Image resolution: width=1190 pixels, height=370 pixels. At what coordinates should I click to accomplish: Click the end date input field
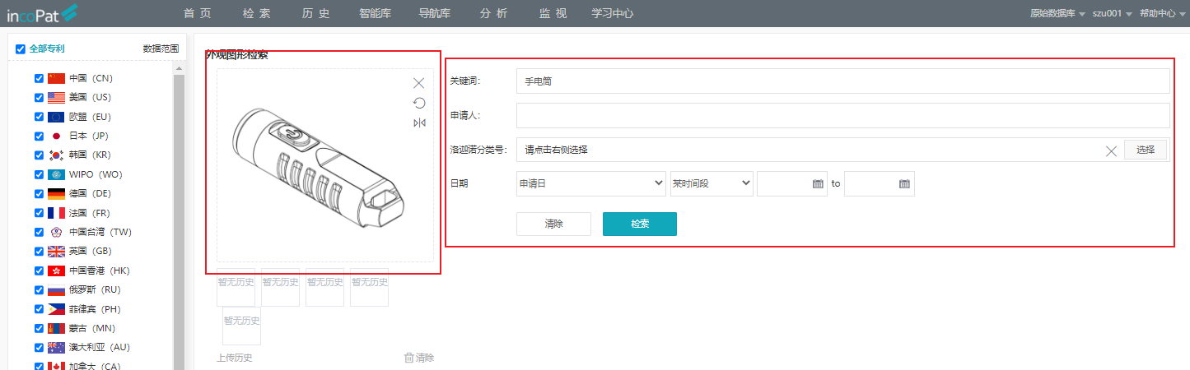(880, 184)
